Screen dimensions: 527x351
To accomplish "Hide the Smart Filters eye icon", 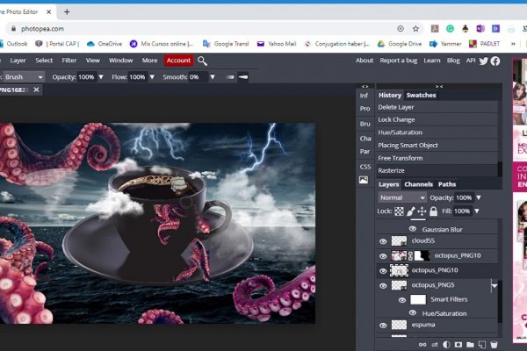I will pyautogui.click(x=402, y=299).
